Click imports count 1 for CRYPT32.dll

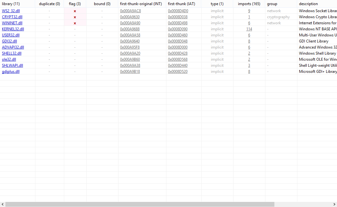pos(249,17)
